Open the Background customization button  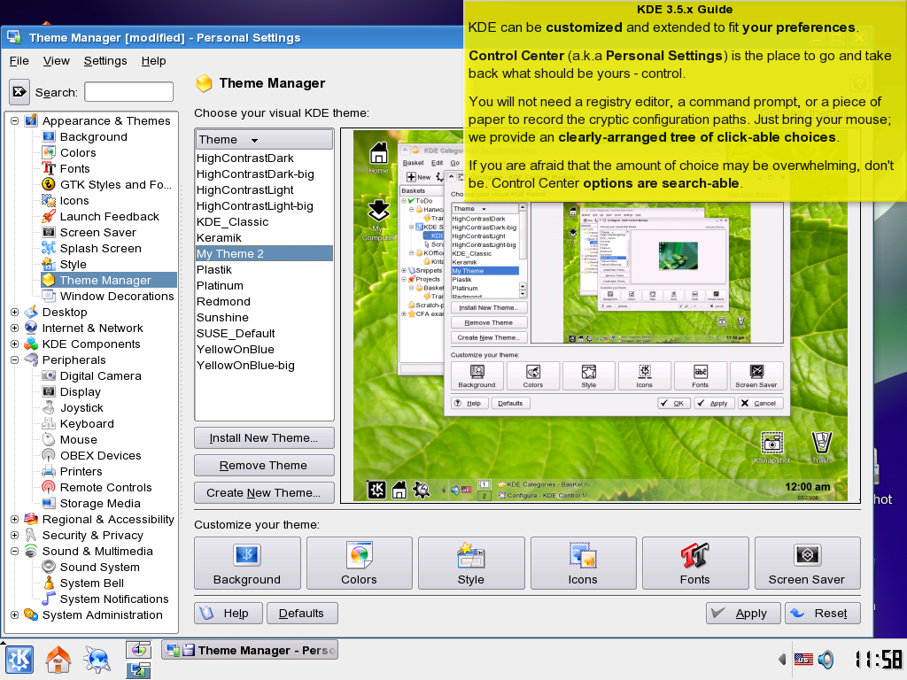247,563
